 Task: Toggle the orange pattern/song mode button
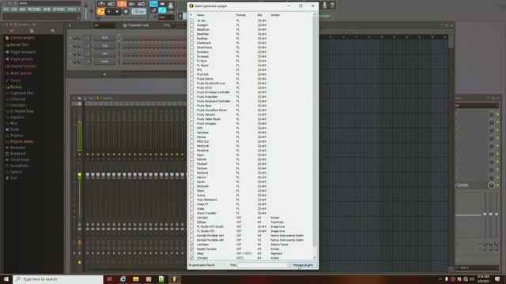(x=101, y=12)
